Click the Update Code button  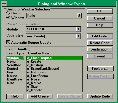pyautogui.click(x=100, y=96)
